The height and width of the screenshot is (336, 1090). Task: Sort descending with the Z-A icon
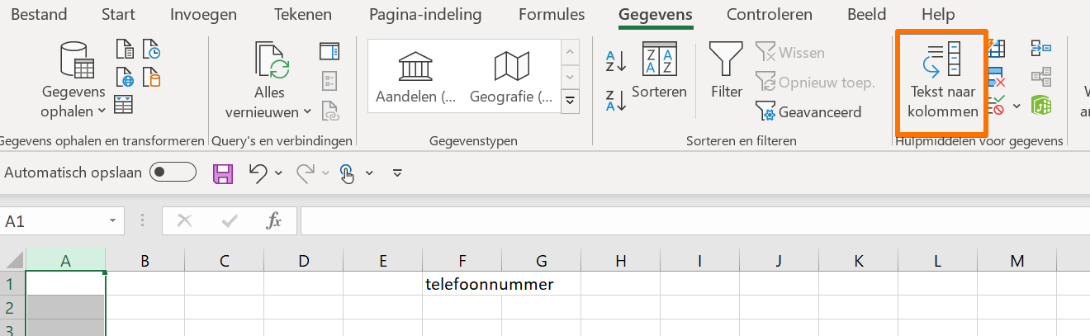coord(615,100)
